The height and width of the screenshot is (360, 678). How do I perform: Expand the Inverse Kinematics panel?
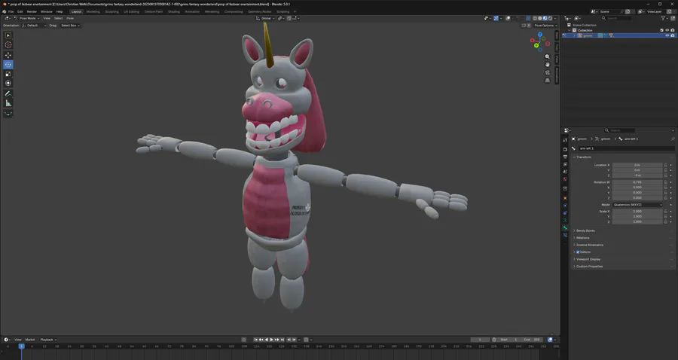point(588,245)
